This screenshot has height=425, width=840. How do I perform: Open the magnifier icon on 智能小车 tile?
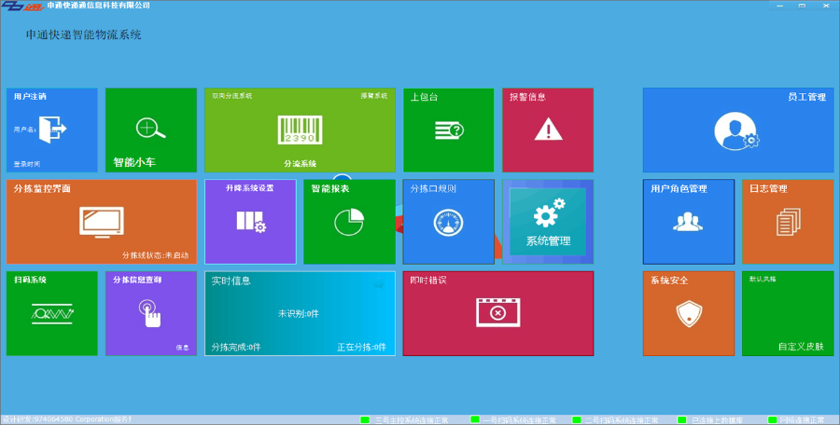150,129
